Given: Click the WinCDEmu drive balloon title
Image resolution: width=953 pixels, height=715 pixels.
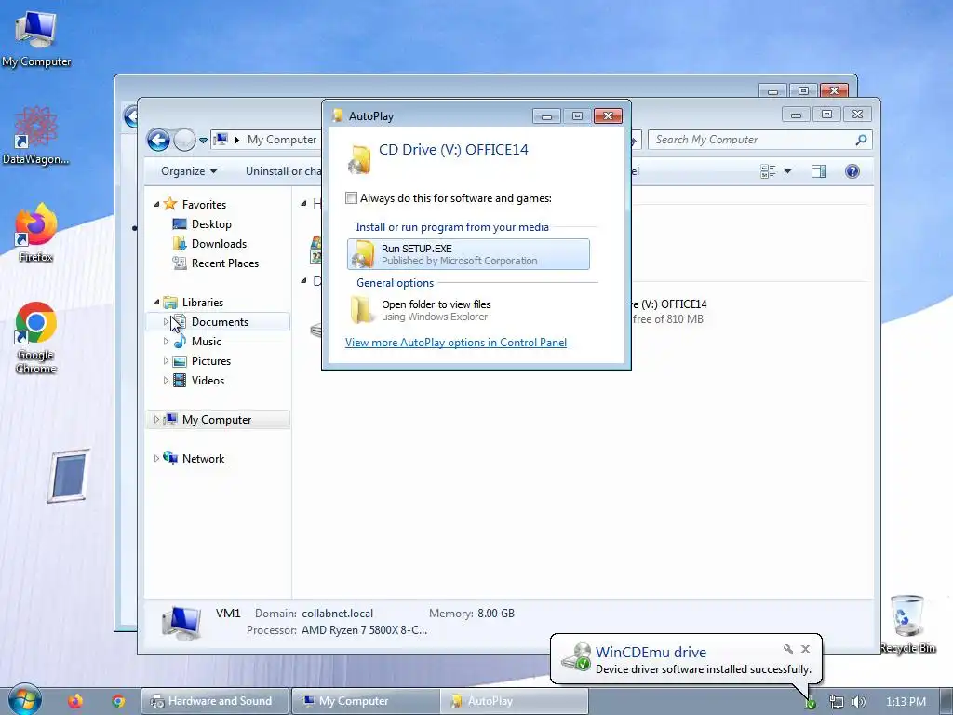Looking at the screenshot, I should point(651,653).
